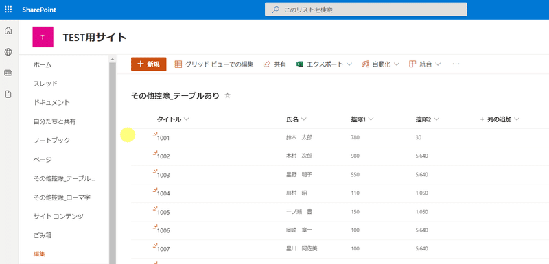
Task: Click name cell 川村 昭
Action: (x=297, y=193)
